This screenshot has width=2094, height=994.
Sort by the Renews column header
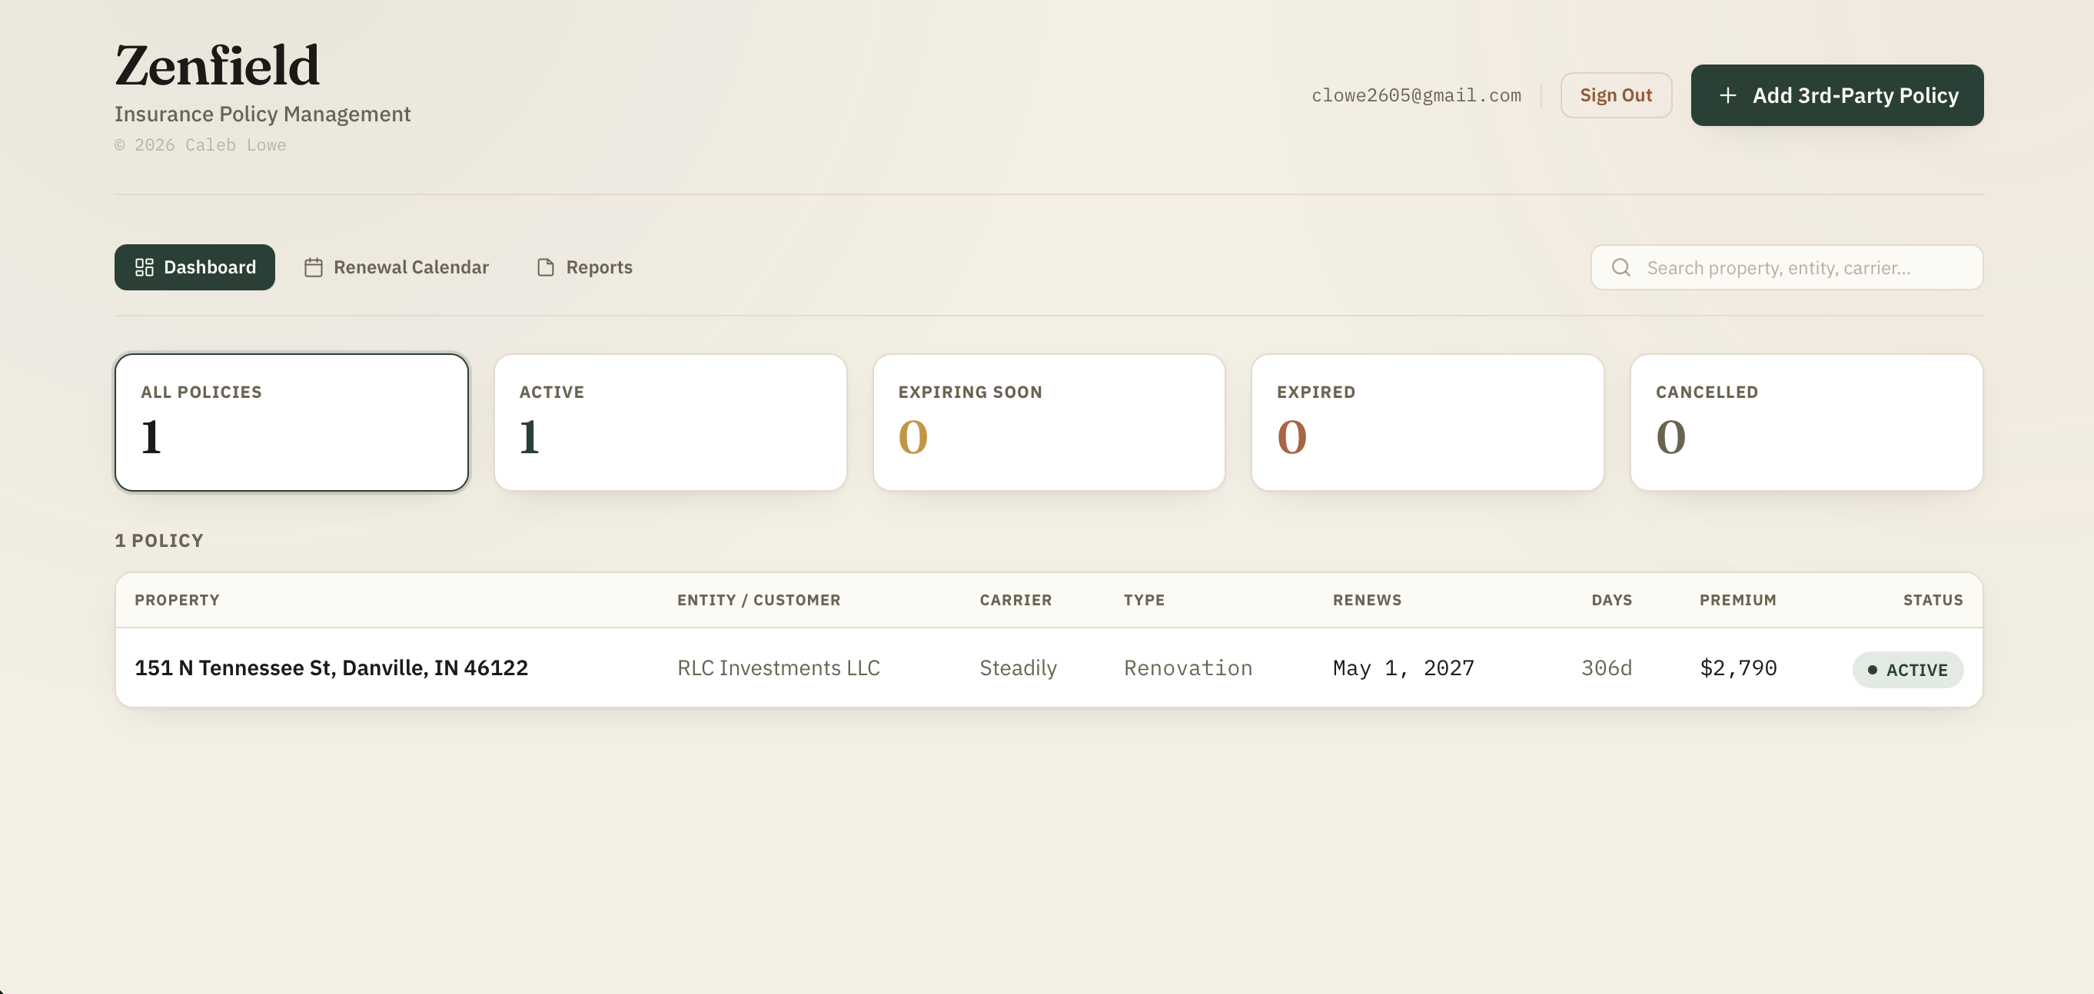[1367, 599]
